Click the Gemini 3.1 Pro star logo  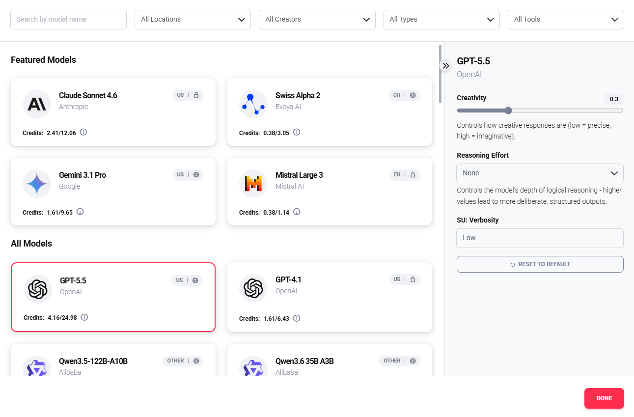[37, 184]
